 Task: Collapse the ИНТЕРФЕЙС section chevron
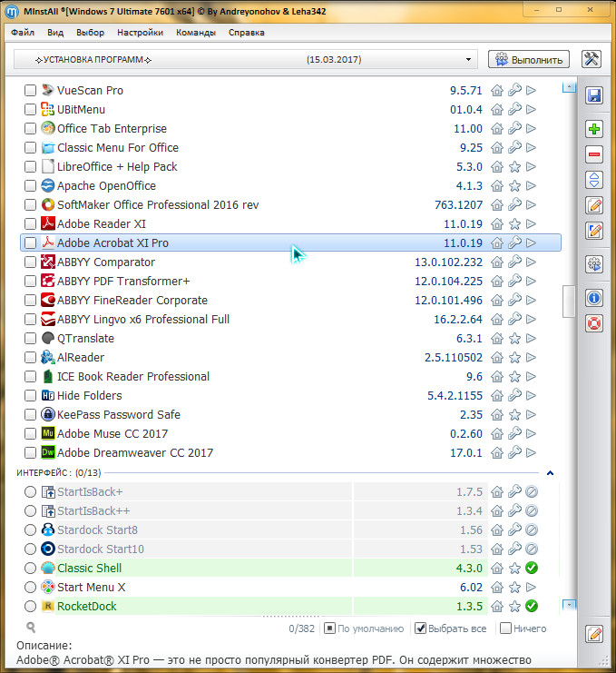(550, 472)
